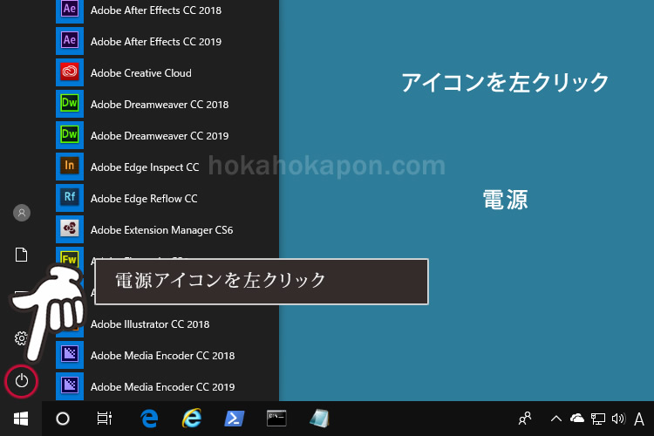This screenshot has width=654, height=436.
Task: Click the user account avatar icon
Action: tap(22, 213)
